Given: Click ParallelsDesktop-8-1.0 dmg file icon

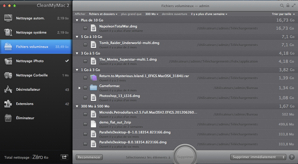Looking at the screenshot, I should (x=93, y=134).
